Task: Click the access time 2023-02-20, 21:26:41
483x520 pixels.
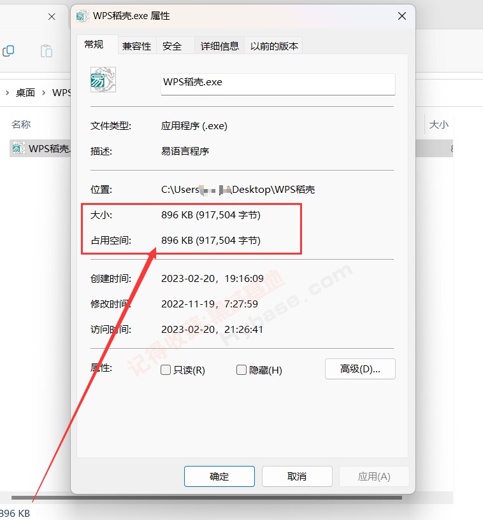Action: click(x=212, y=329)
